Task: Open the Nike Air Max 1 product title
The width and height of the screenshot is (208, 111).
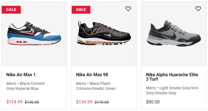Action: (x=21, y=75)
